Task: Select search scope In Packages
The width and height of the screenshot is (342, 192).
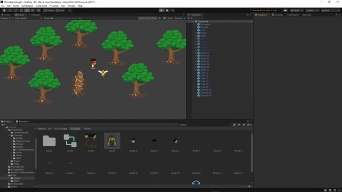Action: [60, 129]
